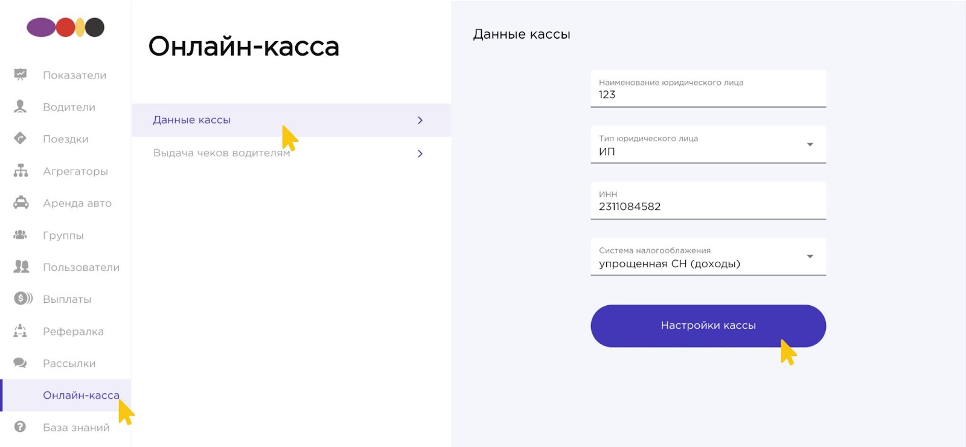Open the Агрегаторы hierarchy icon
This screenshot has width=966, height=447.
point(21,171)
